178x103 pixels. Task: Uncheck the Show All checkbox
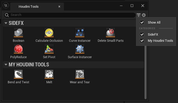pos(142,22)
